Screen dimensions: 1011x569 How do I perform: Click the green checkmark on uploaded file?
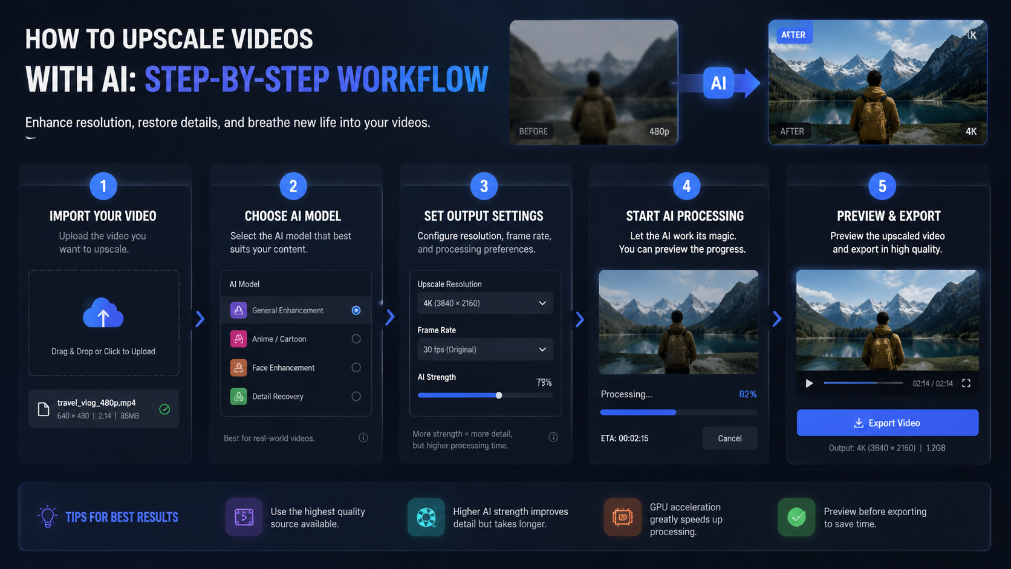[164, 409]
